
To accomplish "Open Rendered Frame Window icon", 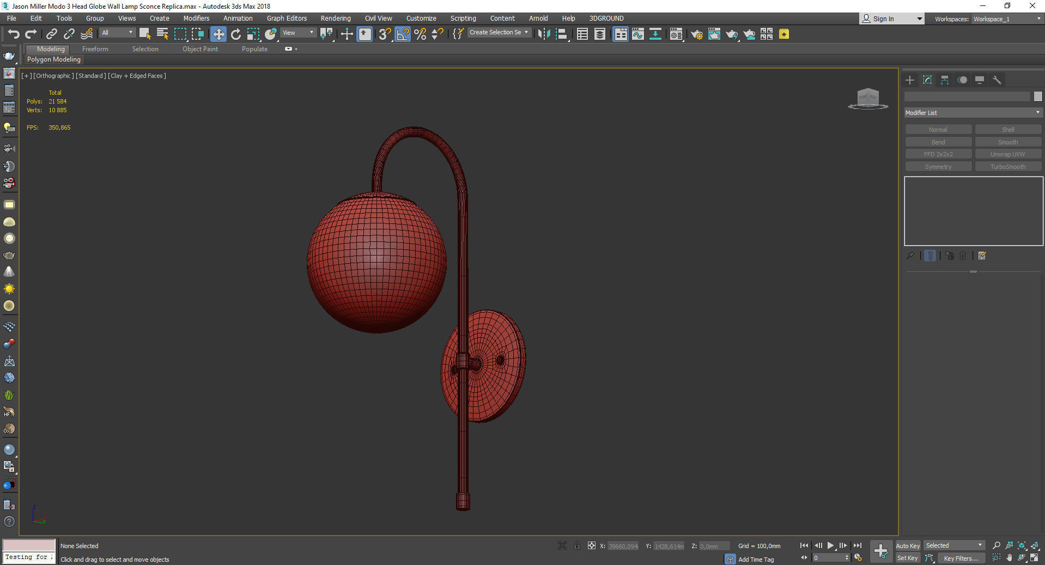I will [714, 34].
